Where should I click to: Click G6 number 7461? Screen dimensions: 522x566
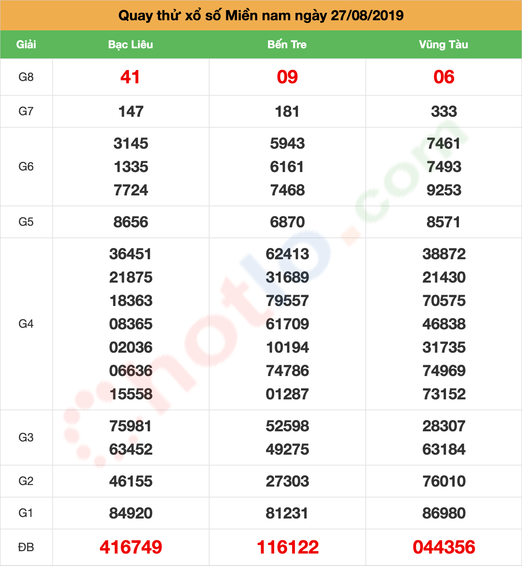pyautogui.click(x=444, y=144)
